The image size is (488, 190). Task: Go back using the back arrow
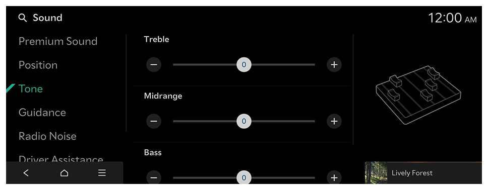click(26, 173)
